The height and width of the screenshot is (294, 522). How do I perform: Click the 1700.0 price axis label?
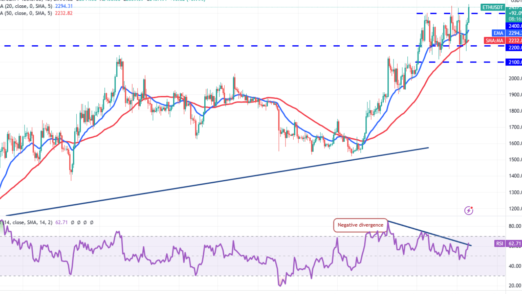pyautogui.click(x=515, y=127)
